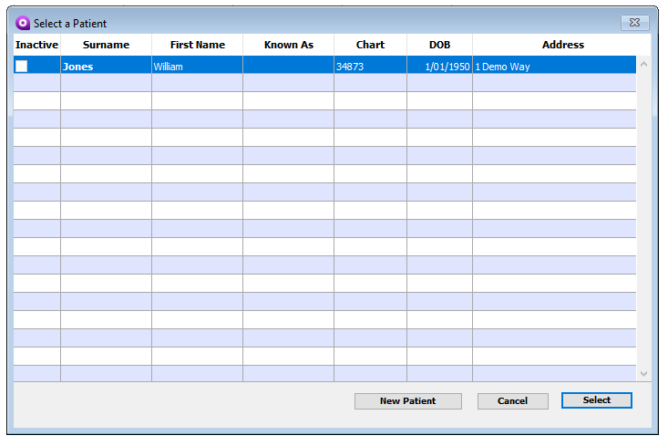Sort list by Chart column header
This screenshot has width=668, height=446.
[370, 45]
